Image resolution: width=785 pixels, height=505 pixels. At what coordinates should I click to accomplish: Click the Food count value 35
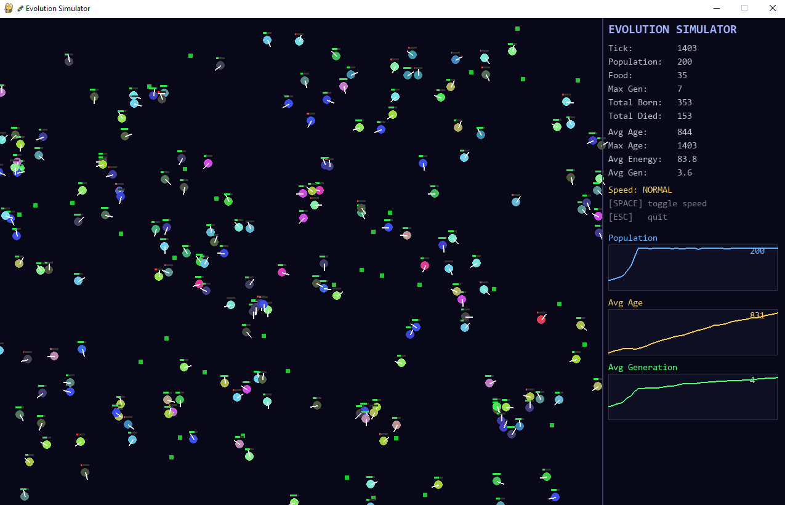point(682,75)
